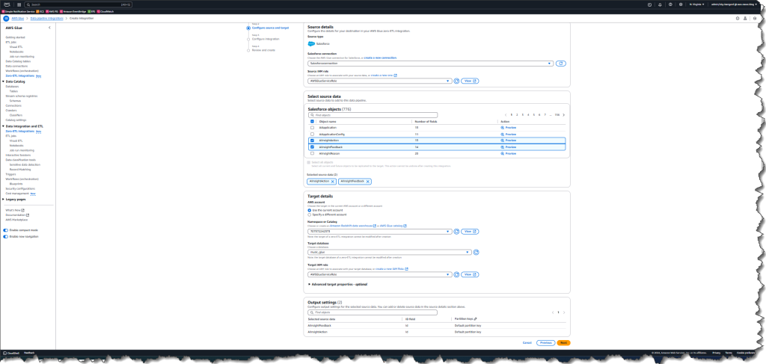Select 'Specify a different account' radio

point(309,215)
